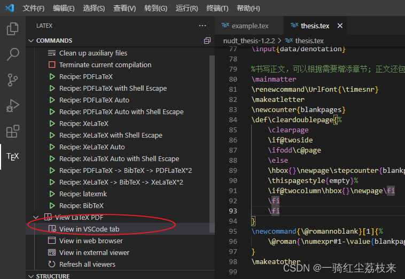Image resolution: width=405 pixels, height=279 pixels.
Task: Click the commands list vertical scrollbar
Action: tap(212, 144)
